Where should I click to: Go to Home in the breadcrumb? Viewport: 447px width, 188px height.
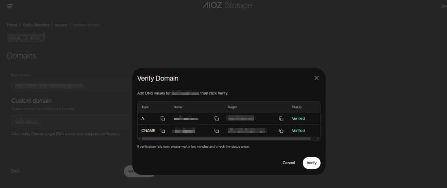click(x=12, y=25)
